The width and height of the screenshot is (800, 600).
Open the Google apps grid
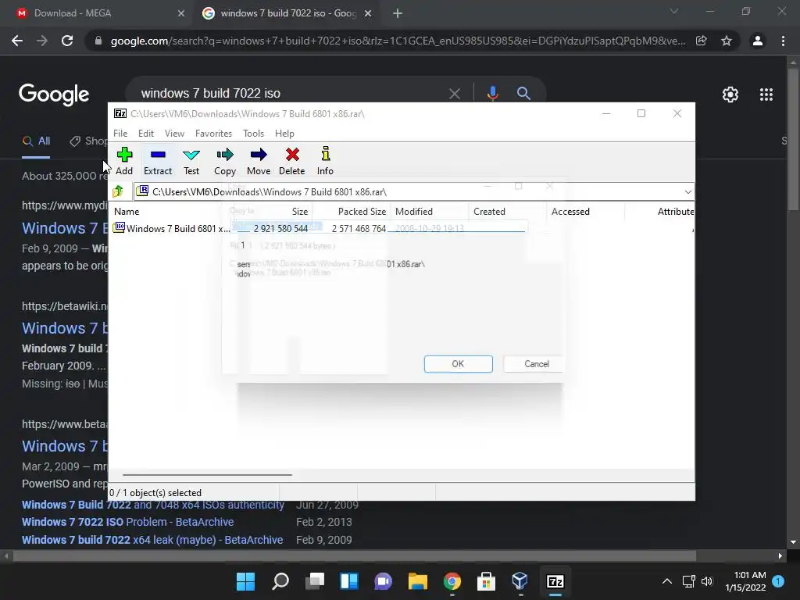pyautogui.click(x=766, y=95)
